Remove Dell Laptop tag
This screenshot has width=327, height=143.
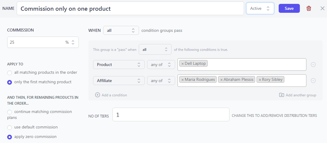(183, 64)
